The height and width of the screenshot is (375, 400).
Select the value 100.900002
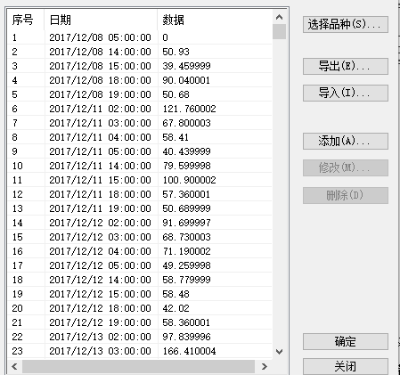click(189, 180)
